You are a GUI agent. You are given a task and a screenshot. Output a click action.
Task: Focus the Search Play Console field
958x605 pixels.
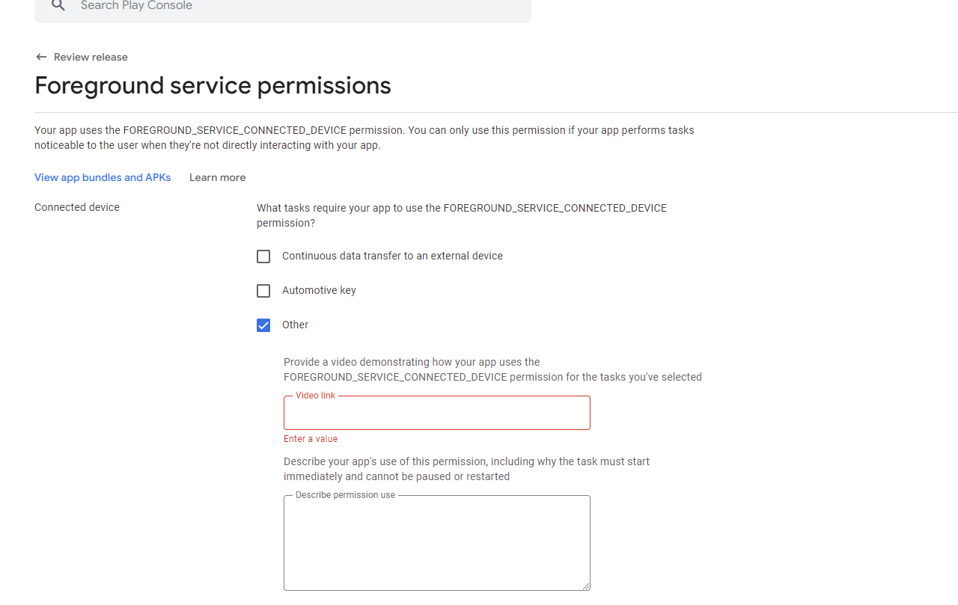(283, 6)
